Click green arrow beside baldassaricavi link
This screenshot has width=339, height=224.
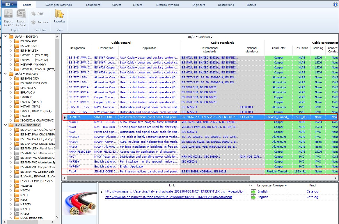pyautogui.click(x=253, y=197)
